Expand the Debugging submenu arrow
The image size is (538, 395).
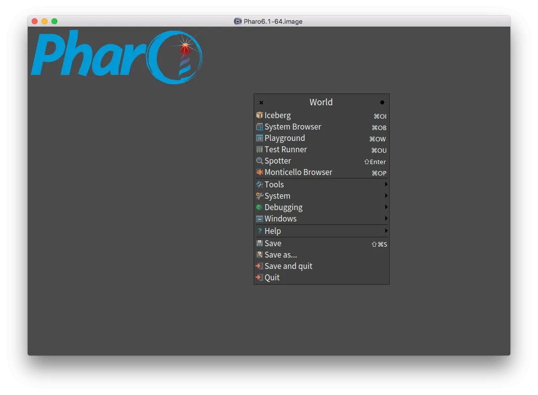(x=386, y=207)
